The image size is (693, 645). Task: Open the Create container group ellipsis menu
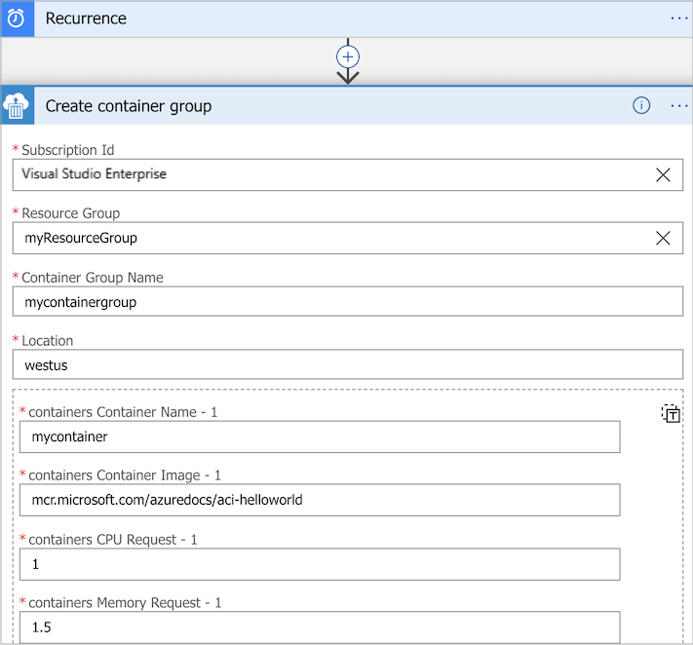click(679, 106)
